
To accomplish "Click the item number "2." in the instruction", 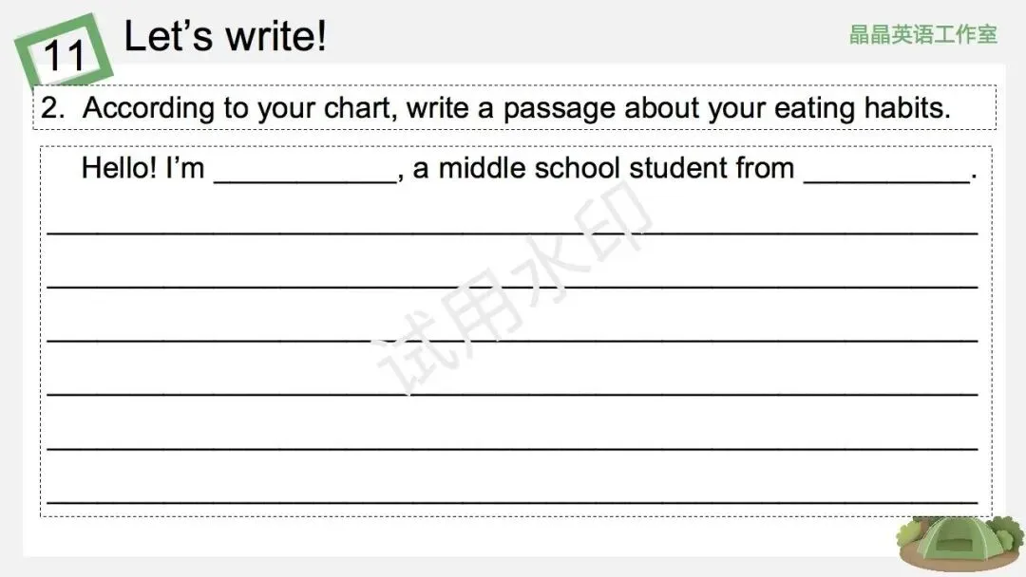I will click(53, 108).
